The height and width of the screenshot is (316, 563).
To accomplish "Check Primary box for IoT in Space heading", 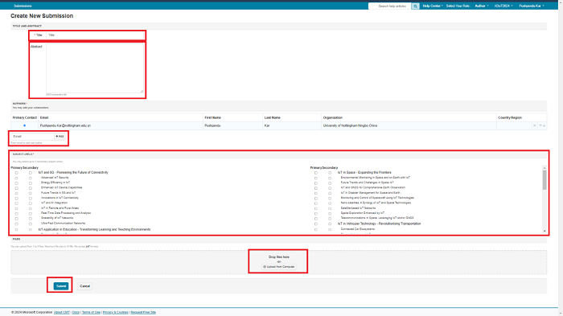I will (x=315, y=173).
